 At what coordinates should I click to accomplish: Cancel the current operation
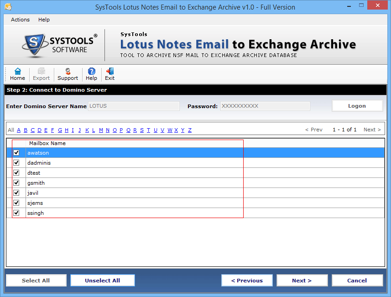(x=357, y=280)
